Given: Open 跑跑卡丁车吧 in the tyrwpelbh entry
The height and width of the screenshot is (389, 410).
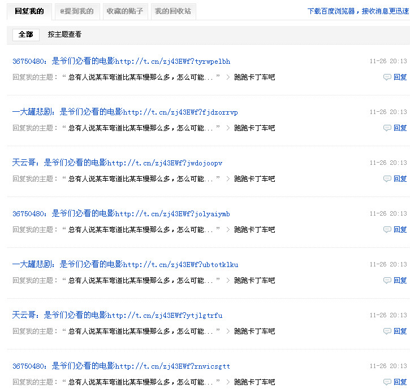Looking at the screenshot, I should (254, 77).
